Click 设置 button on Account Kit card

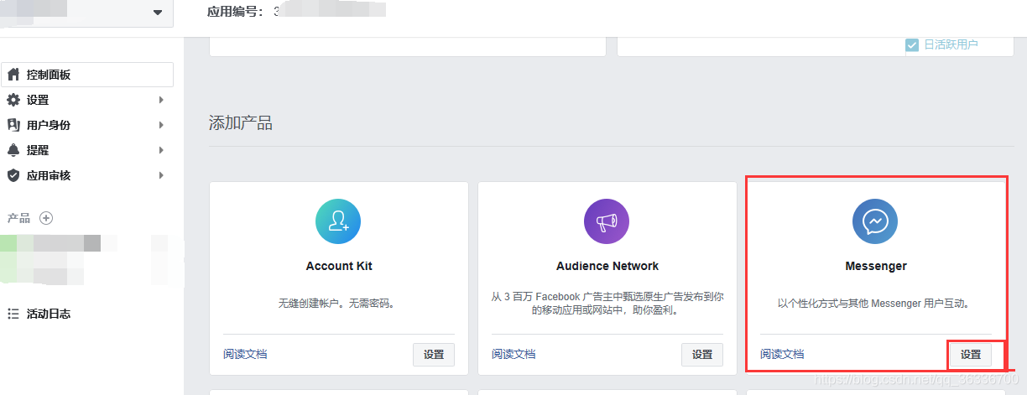point(434,355)
